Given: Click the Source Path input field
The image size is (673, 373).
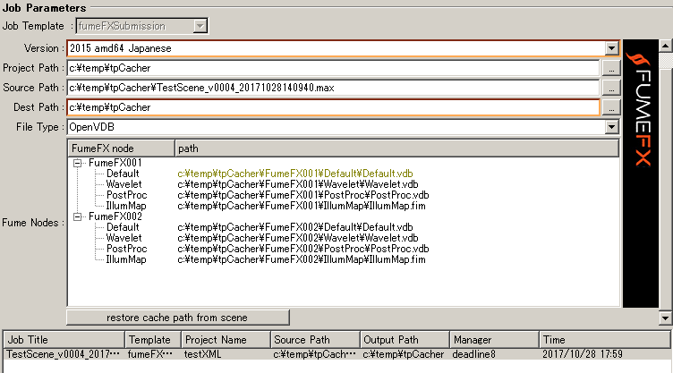Looking at the screenshot, I should pos(333,88).
